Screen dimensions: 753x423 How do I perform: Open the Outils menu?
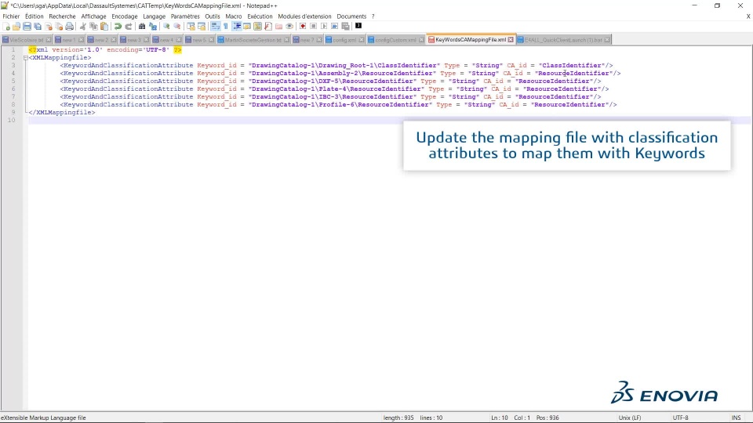coord(213,16)
